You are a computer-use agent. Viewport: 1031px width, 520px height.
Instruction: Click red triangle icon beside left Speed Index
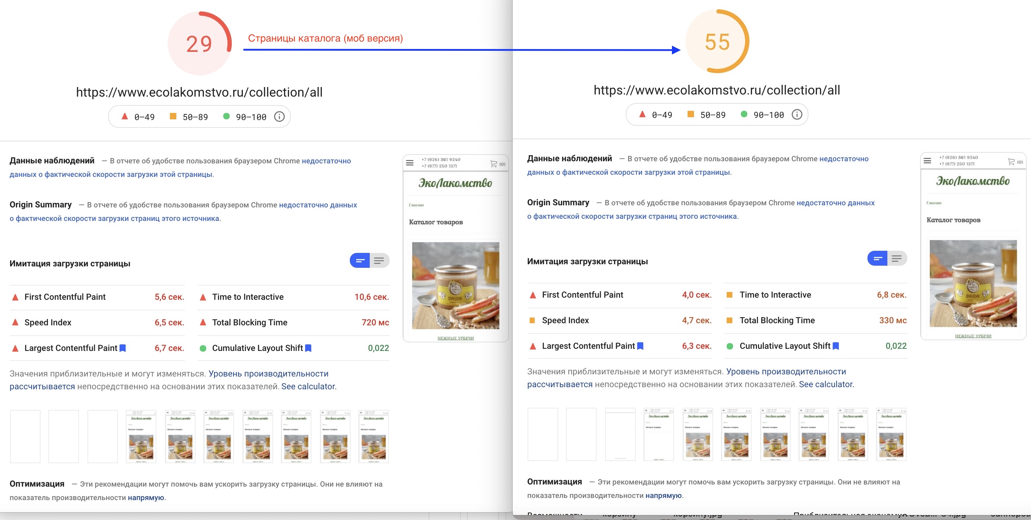pos(15,323)
